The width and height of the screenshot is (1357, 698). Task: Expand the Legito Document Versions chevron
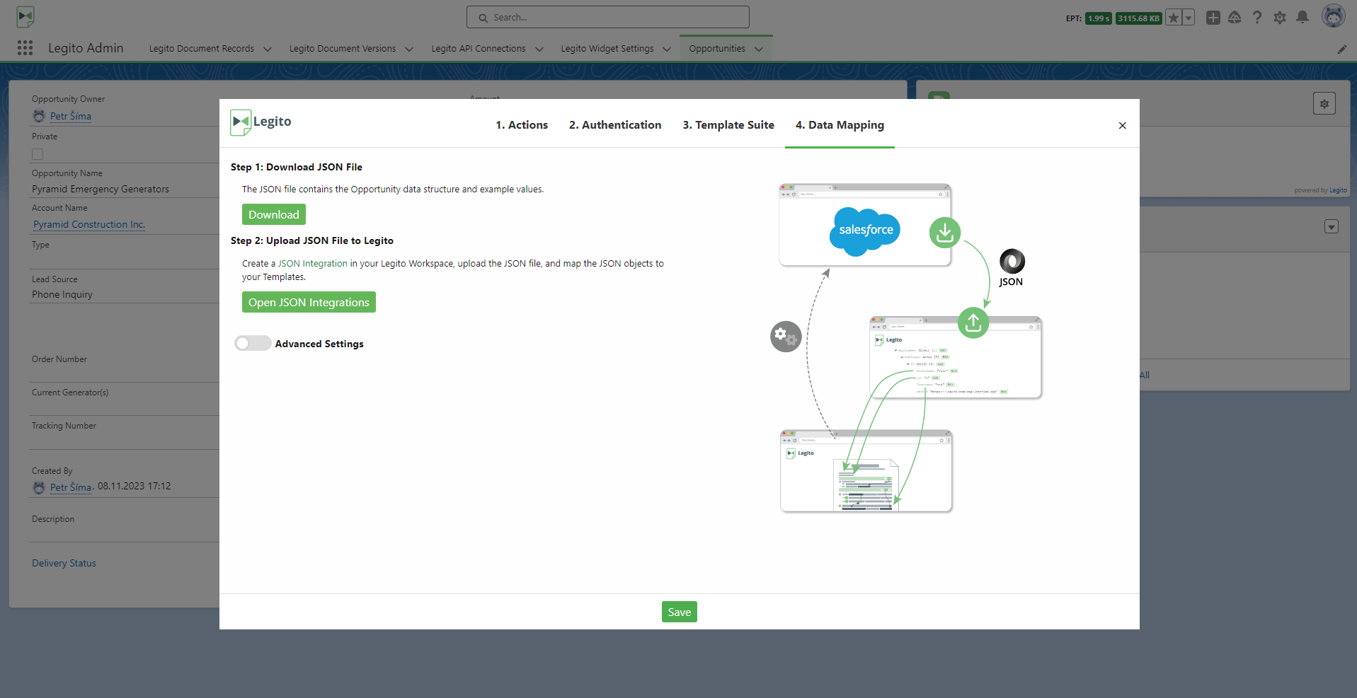pyautogui.click(x=409, y=49)
